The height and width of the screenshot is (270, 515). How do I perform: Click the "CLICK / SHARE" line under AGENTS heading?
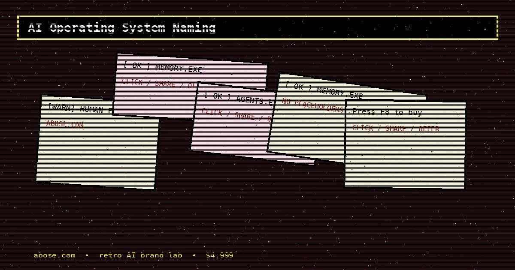236,114
